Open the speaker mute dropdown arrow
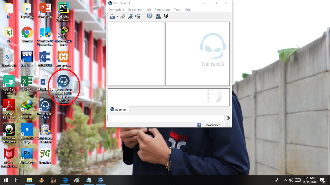This screenshot has width=330, height=185. click(143, 16)
